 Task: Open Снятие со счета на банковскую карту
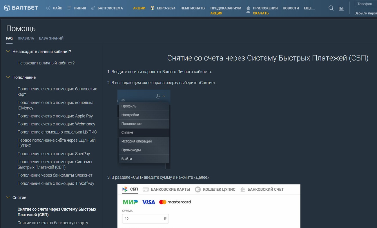(53, 223)
